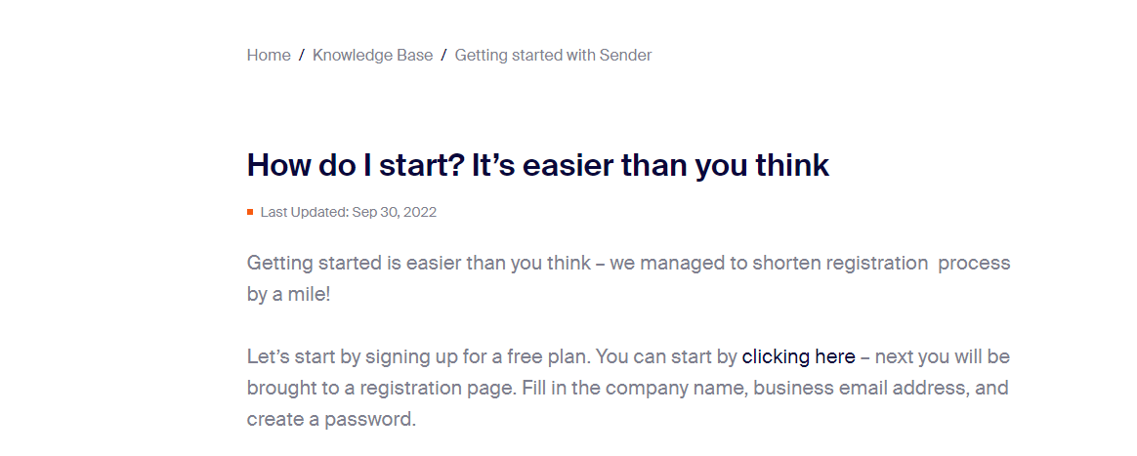Click "It's easier than you think" in the title
The width and height of the screenshot is (1137, 456).
pyautogui.click(x=651, y=165)
